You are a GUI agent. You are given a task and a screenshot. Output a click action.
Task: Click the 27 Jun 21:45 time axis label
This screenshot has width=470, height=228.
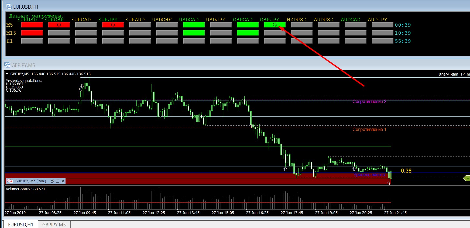pyautogui.click(x=395, y=213)
